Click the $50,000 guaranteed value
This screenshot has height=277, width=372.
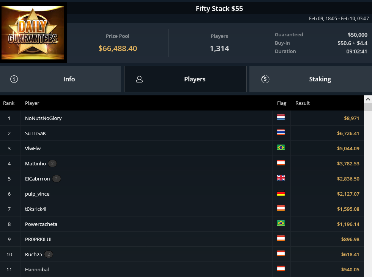pos(358,35)
